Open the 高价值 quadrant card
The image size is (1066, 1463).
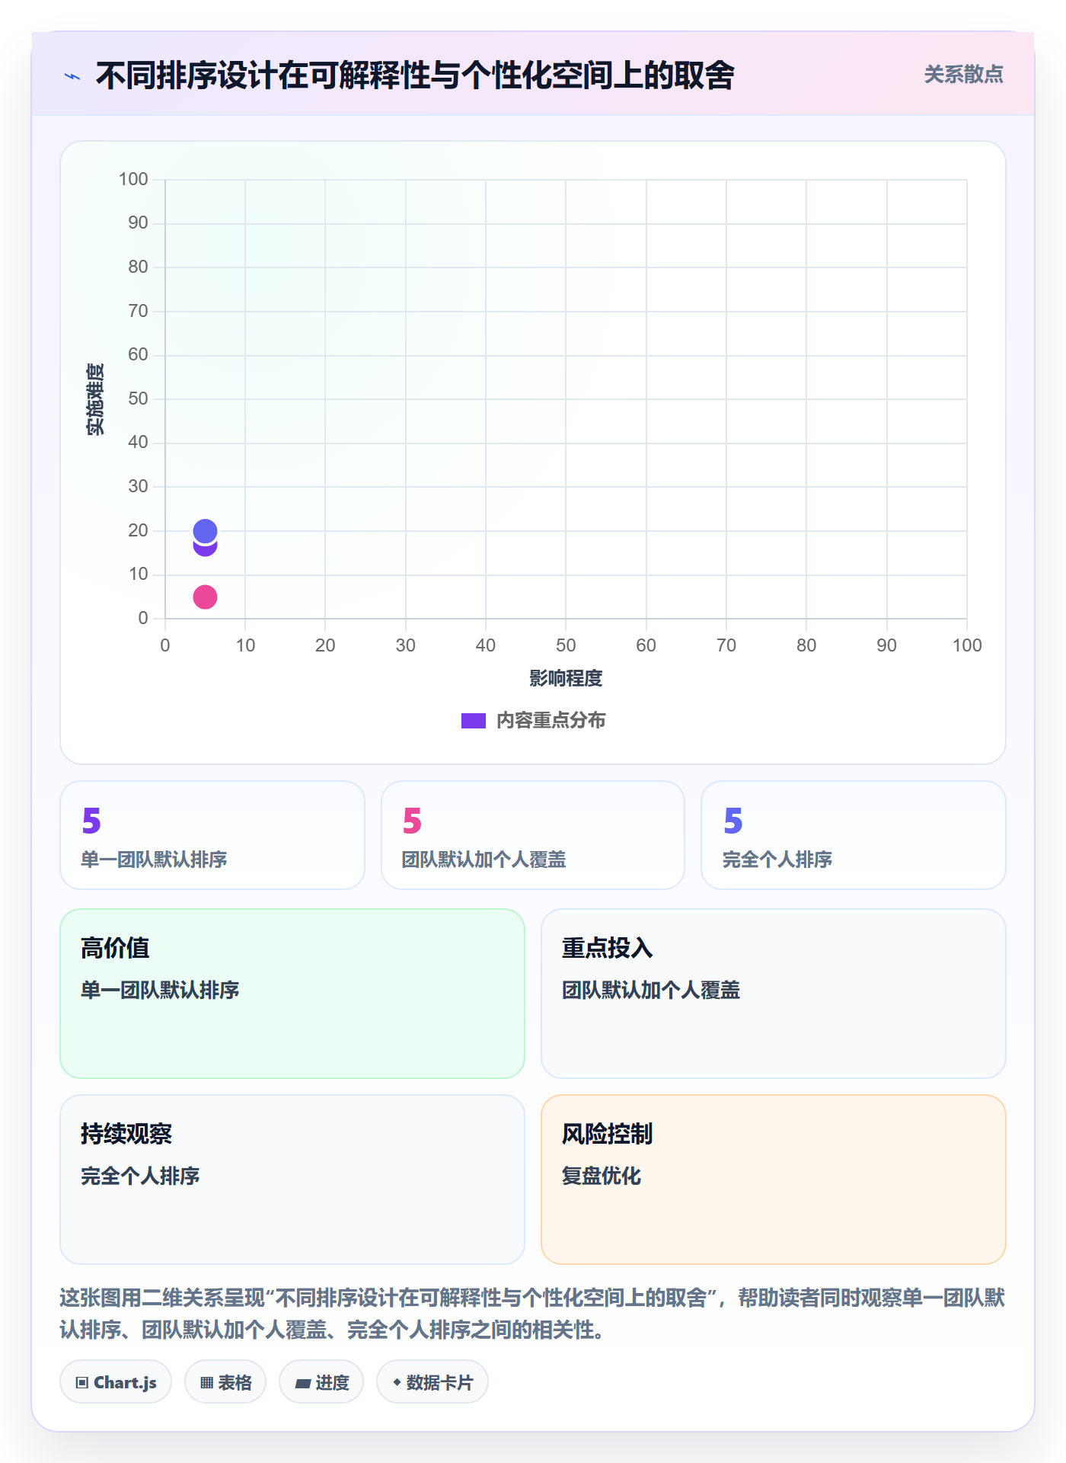click(292, 994)
